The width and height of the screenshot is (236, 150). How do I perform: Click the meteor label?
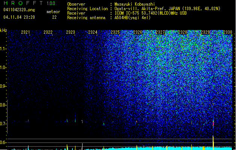53,12
